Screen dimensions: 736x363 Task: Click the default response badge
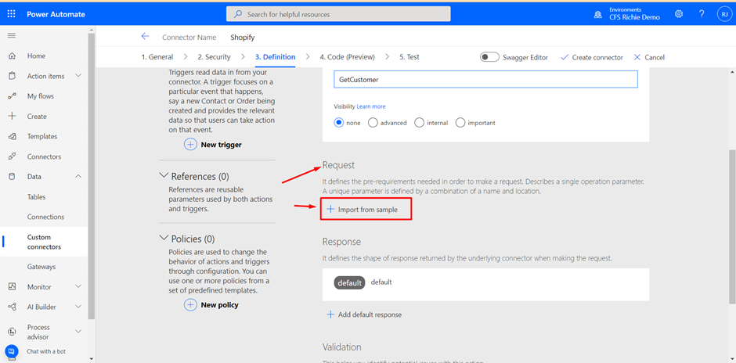click(350, 282)
